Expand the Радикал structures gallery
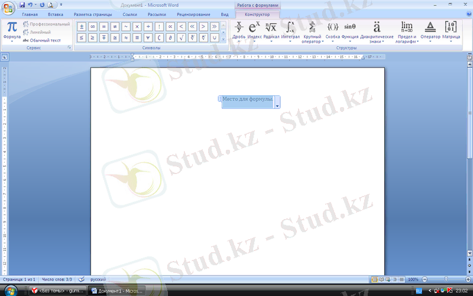The width and height of the screenshot is (473, 296). 271,32
